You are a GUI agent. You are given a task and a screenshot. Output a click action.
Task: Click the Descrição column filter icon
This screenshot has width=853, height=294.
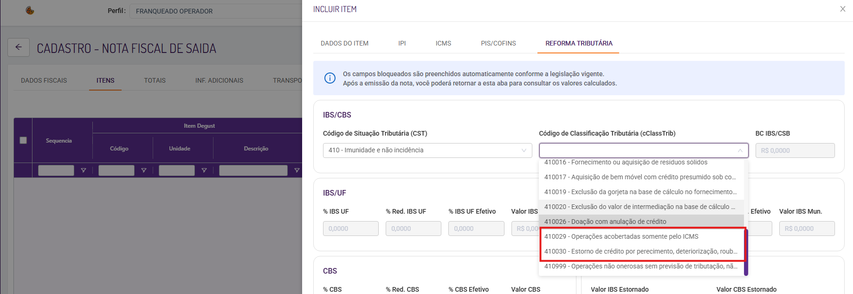pos(297,170)
